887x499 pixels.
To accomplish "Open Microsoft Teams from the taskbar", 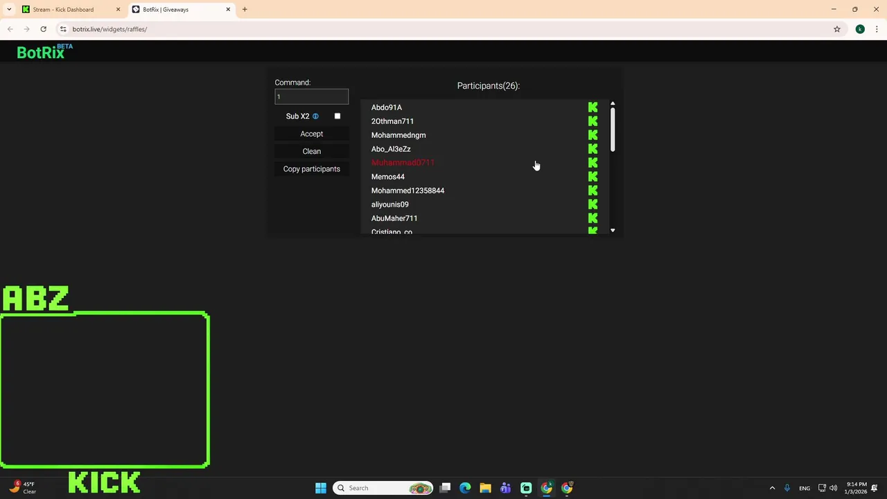I will pos(505,488).
